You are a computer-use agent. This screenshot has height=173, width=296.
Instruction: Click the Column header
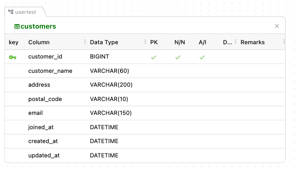(x=39, y=42)
